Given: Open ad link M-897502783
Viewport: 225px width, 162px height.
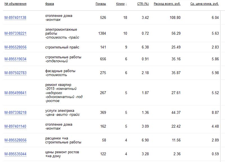Looking at the screenshot, I should point(15,73).
